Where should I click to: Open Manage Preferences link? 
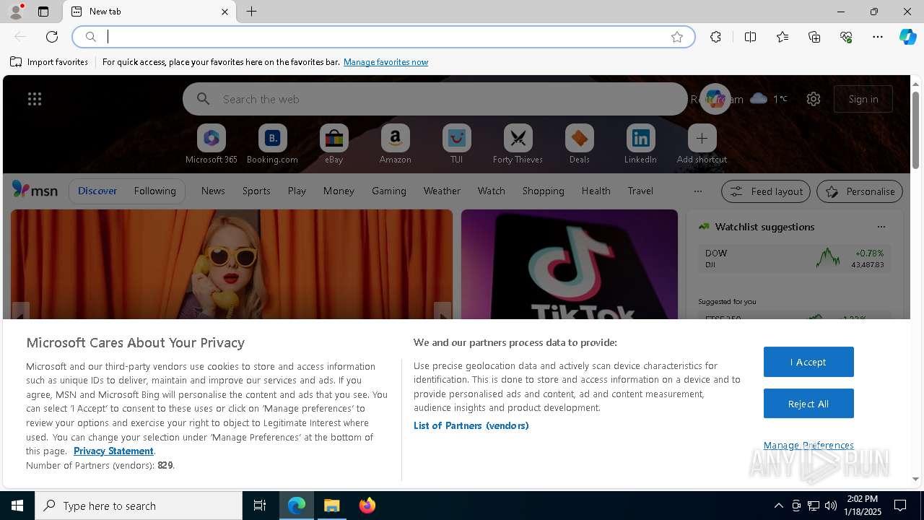point(808,445)
